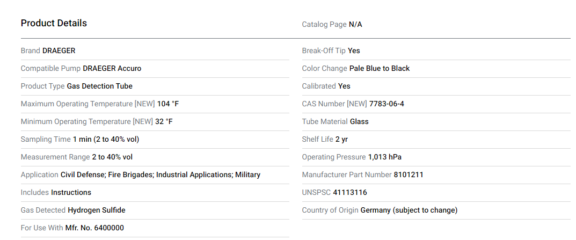Click the DRAEGER brand value
Image resolution: width=576 pixels, height=240 pixels.
pyautogui.click(x=59, y=50)
